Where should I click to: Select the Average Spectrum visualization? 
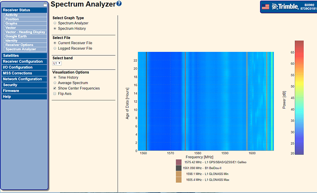tap(55, 83)
